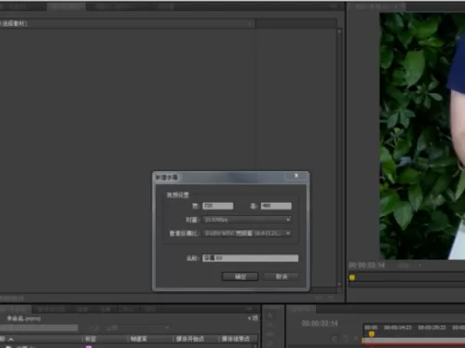Select the Selection arrow tool in the tools panel
465x348 pixels.
tap(270, 315)
